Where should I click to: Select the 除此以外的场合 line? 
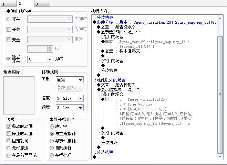click(111, 80)
